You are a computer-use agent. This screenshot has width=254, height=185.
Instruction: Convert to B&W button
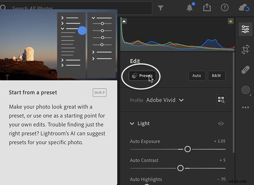tap(216, 76)
